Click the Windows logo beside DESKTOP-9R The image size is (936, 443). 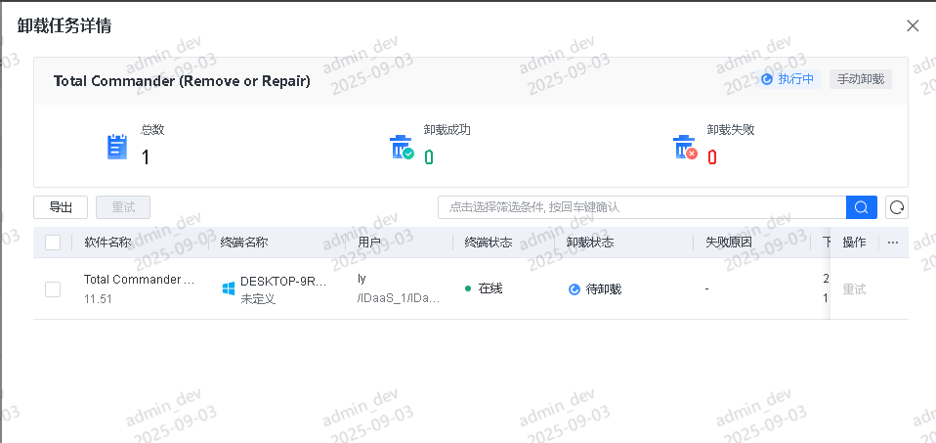228,289
